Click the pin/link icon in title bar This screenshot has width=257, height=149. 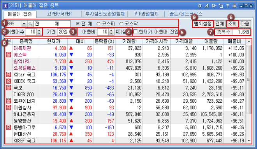point(214,6)
